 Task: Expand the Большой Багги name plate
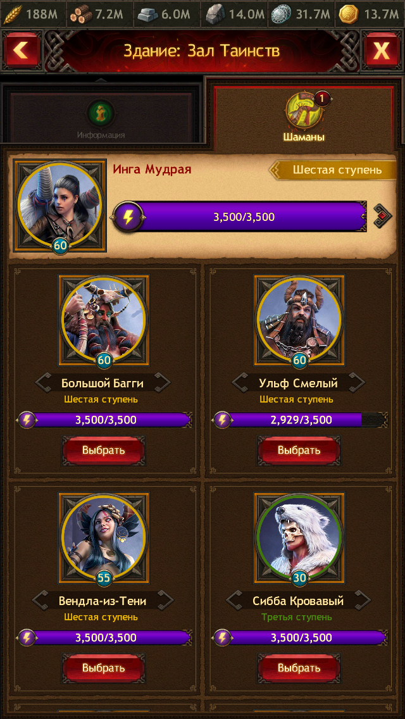pos(103,383)
